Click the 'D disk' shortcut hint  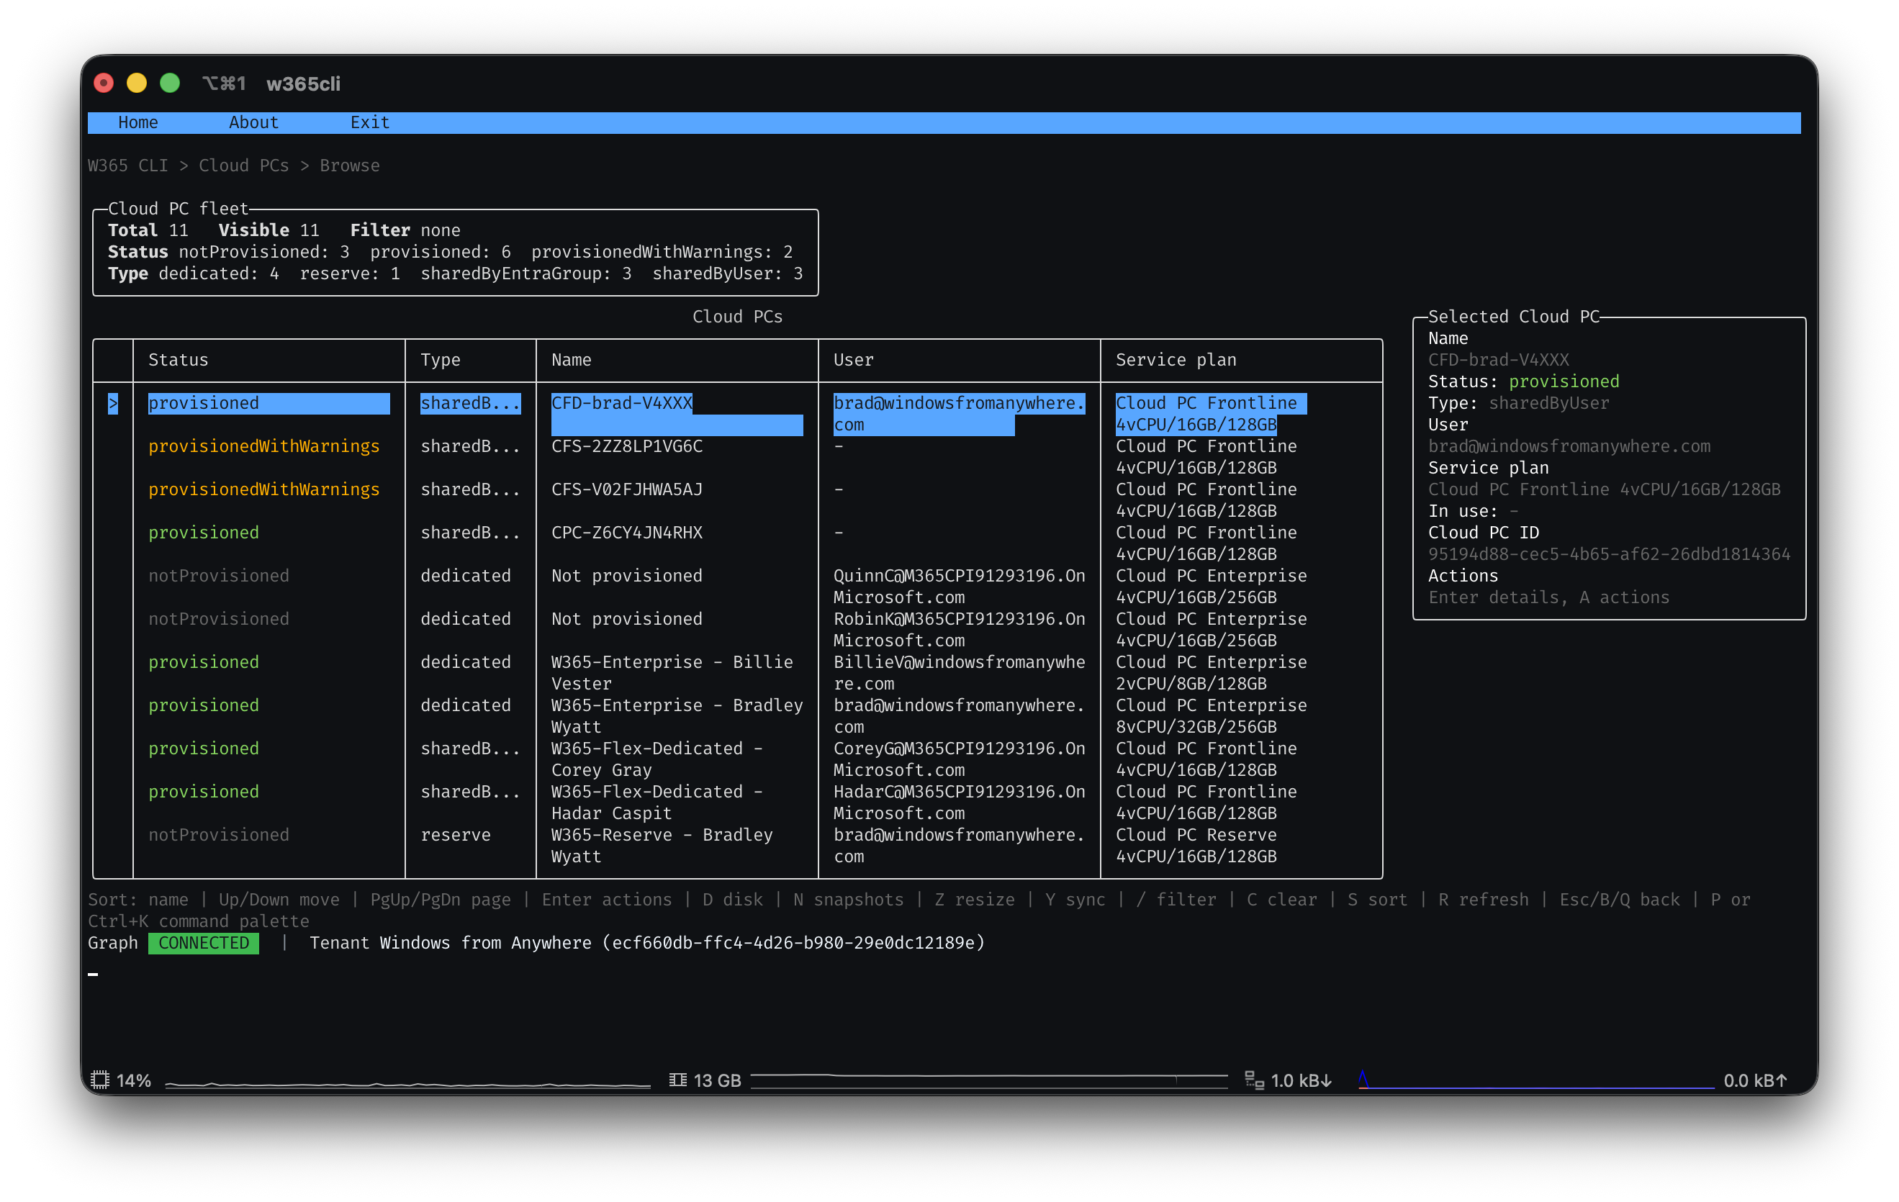click(x=733, y=900)
